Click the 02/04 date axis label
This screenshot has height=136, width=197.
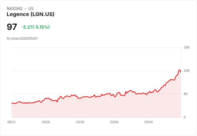(114, 122)
